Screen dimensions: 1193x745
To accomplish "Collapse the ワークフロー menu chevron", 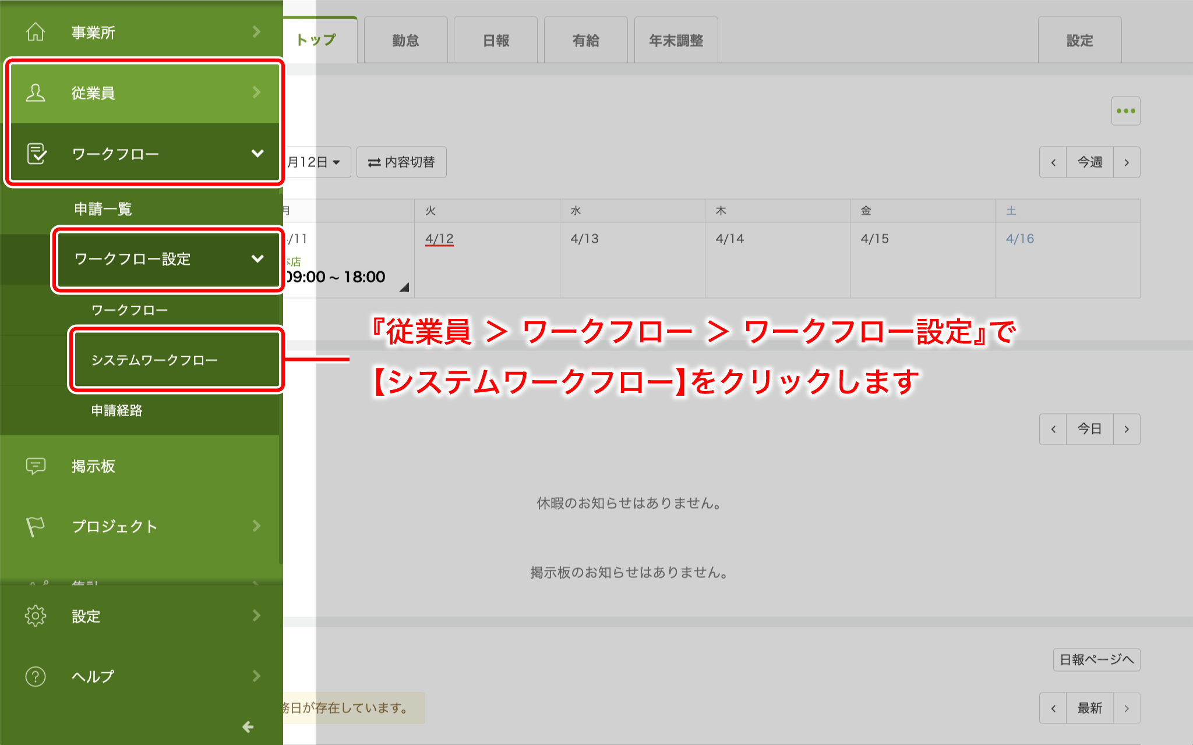I will coord(257,153).
